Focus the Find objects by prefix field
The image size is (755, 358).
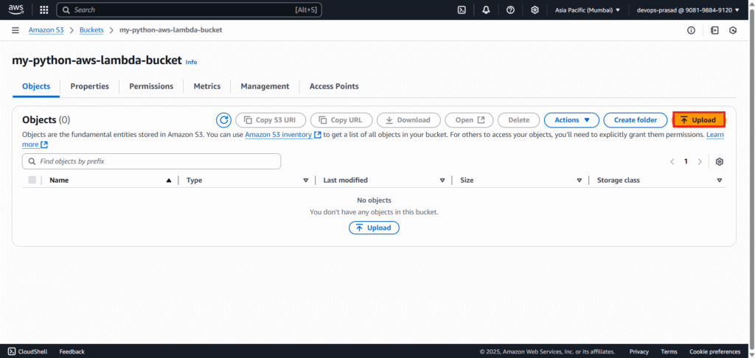(151, 161)
